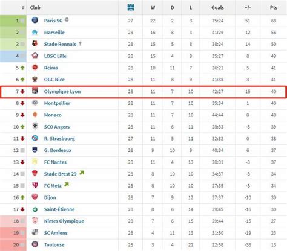
Task: Click the matches played column header icon
Action: tap(131, 7)
